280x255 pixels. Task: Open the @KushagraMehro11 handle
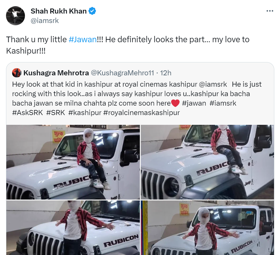click(122, 73)
